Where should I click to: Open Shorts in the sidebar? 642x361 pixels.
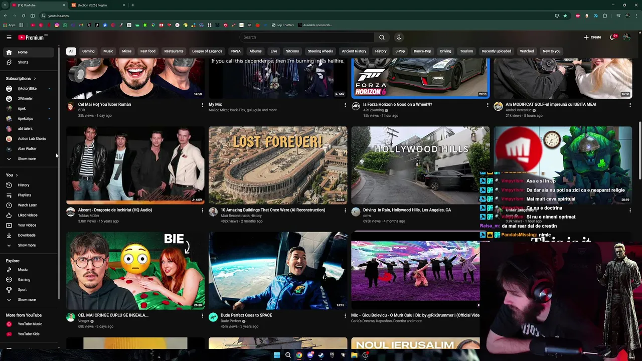coord(28,62)
